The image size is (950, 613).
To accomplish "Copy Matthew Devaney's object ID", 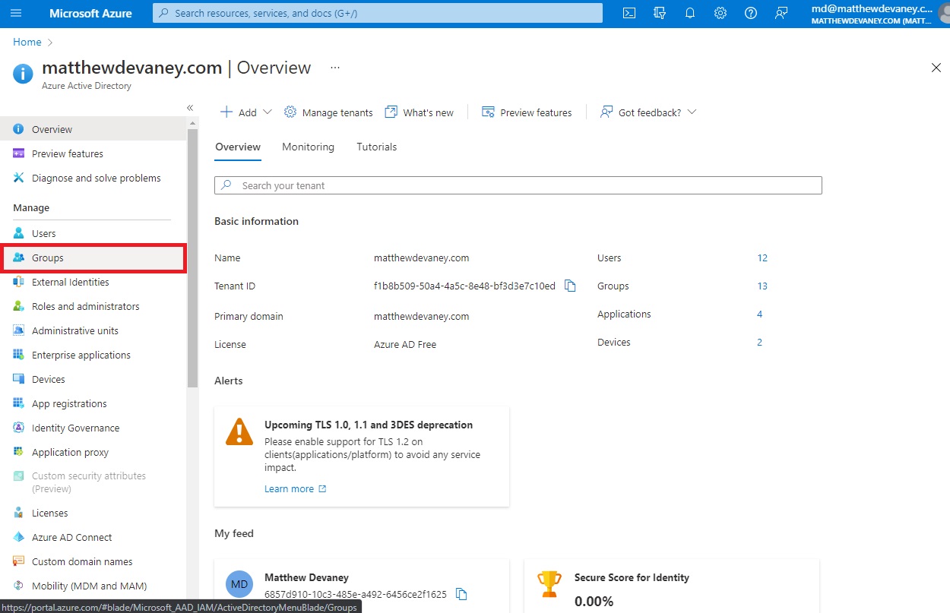I will (461, 595).
